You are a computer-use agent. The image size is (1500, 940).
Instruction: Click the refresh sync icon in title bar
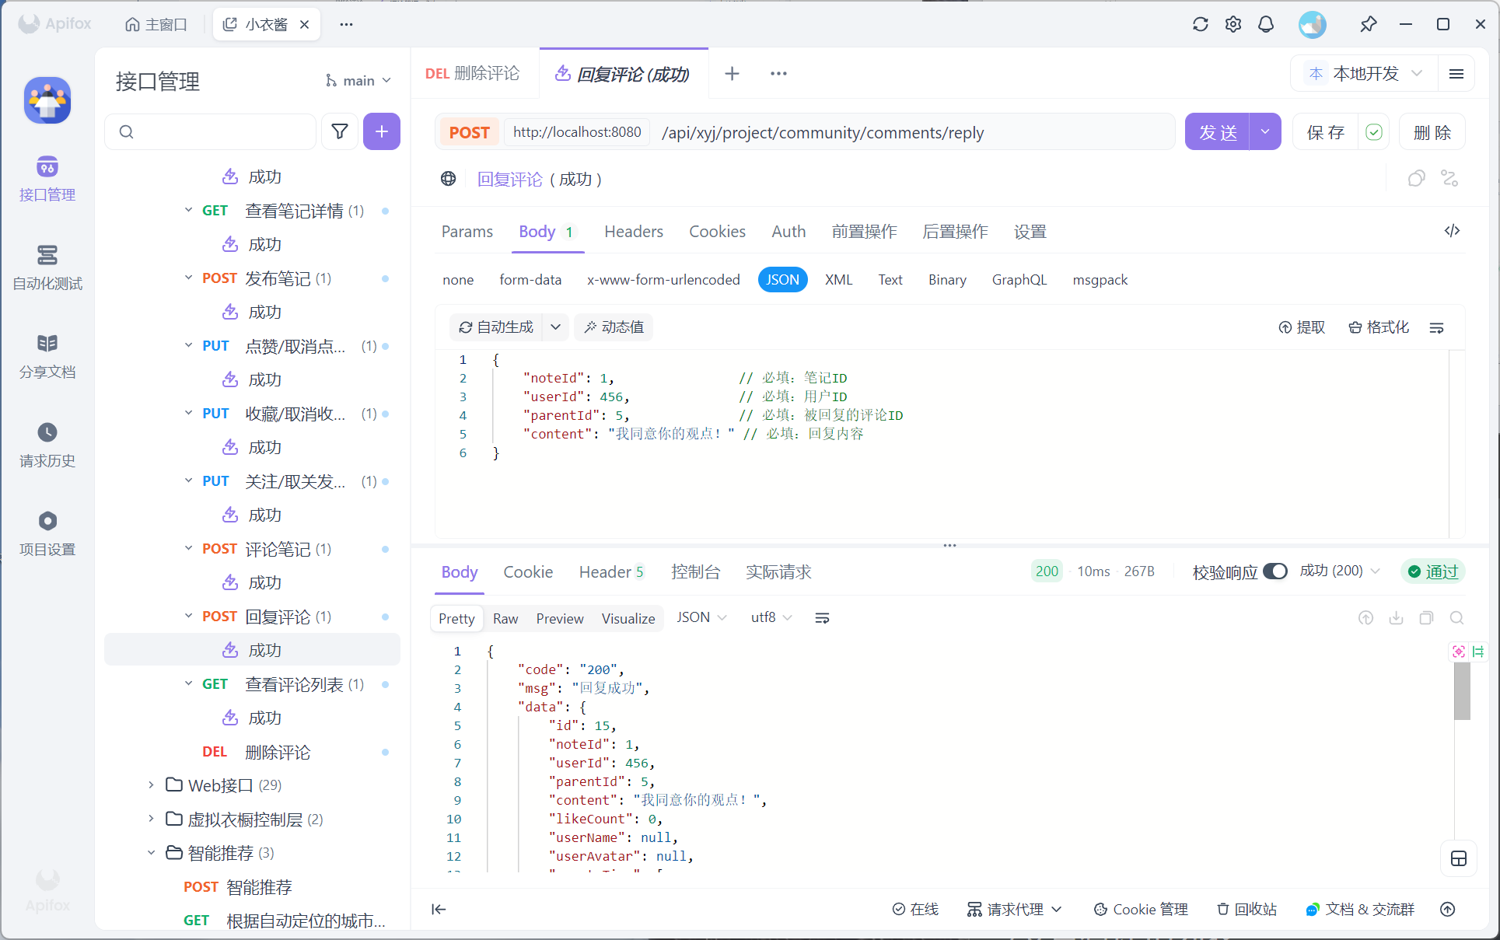point(1200,24)
